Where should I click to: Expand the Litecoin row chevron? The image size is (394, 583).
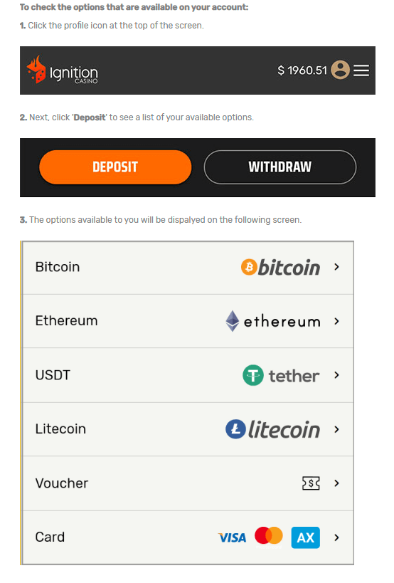pyautogui.click(x=336, y=429)
